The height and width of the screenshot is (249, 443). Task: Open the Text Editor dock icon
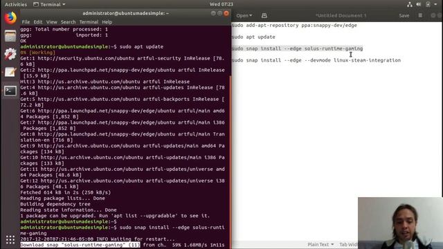click(10, 72)
